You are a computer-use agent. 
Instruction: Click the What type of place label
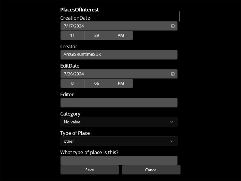point(89,152)
